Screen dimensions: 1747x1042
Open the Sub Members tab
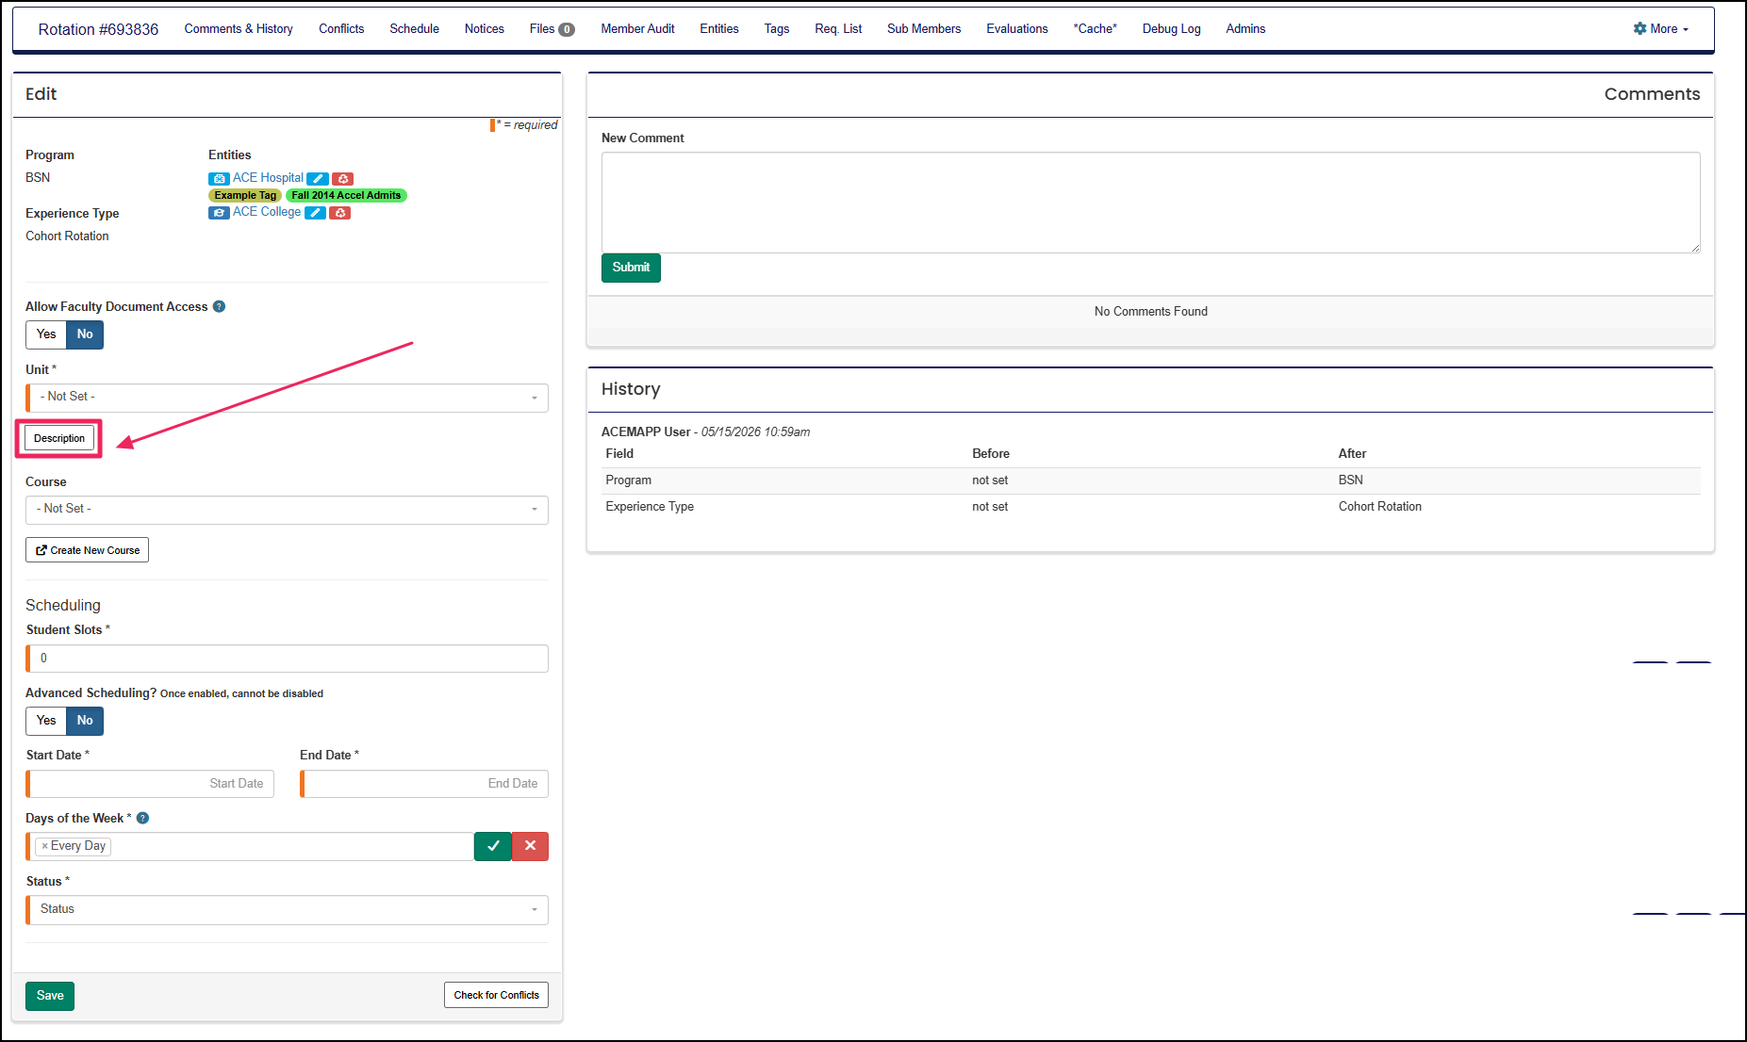pyautogui.click(x=924, y=28)
